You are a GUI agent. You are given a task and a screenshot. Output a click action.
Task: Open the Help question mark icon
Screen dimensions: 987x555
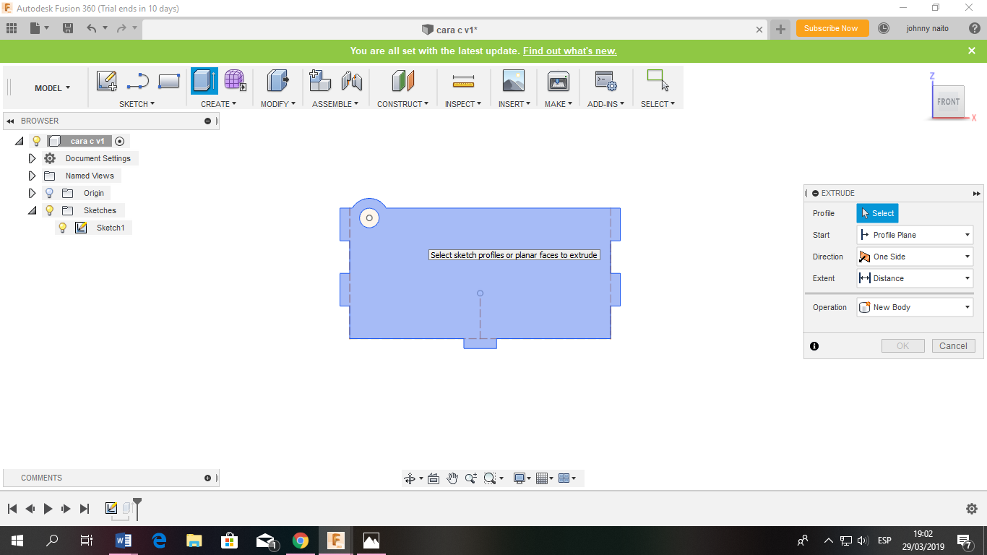[974, 28]
